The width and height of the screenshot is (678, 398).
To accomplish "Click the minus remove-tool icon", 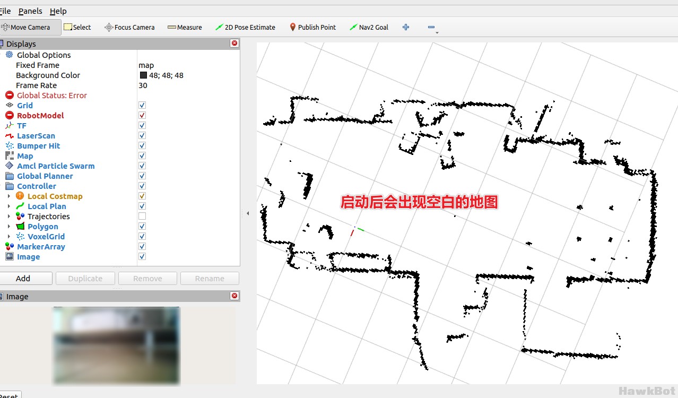I will pos(431,27).
